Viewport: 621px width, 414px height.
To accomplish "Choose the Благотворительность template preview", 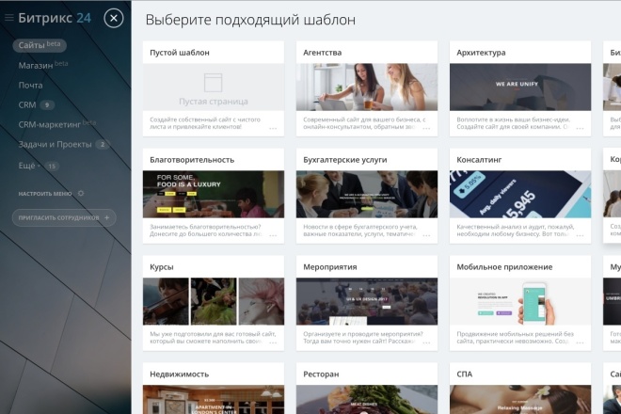I will (214, 194).
